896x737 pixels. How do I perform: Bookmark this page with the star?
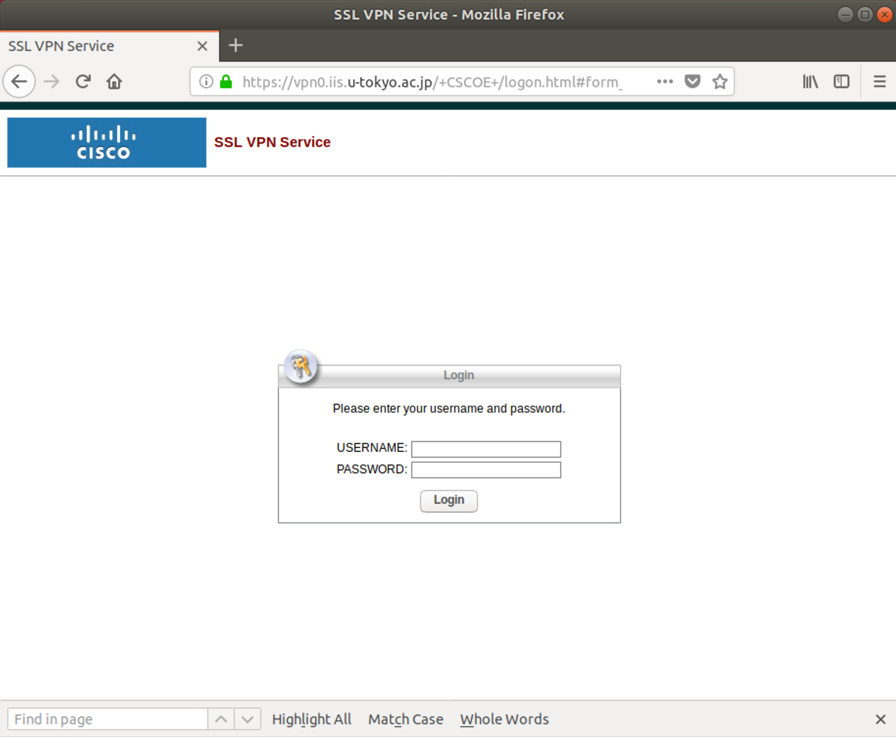[720, 81]
